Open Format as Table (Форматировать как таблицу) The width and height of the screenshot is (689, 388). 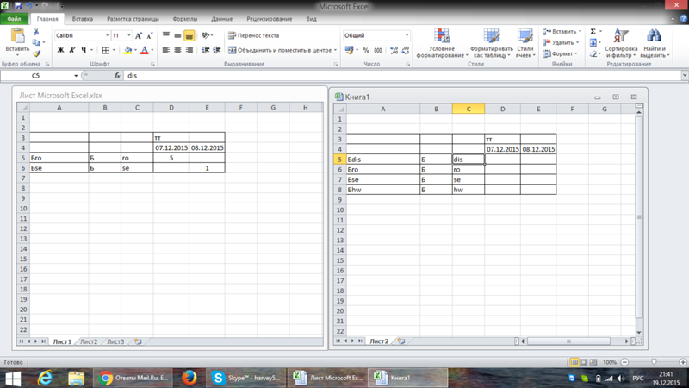(491, 43)
